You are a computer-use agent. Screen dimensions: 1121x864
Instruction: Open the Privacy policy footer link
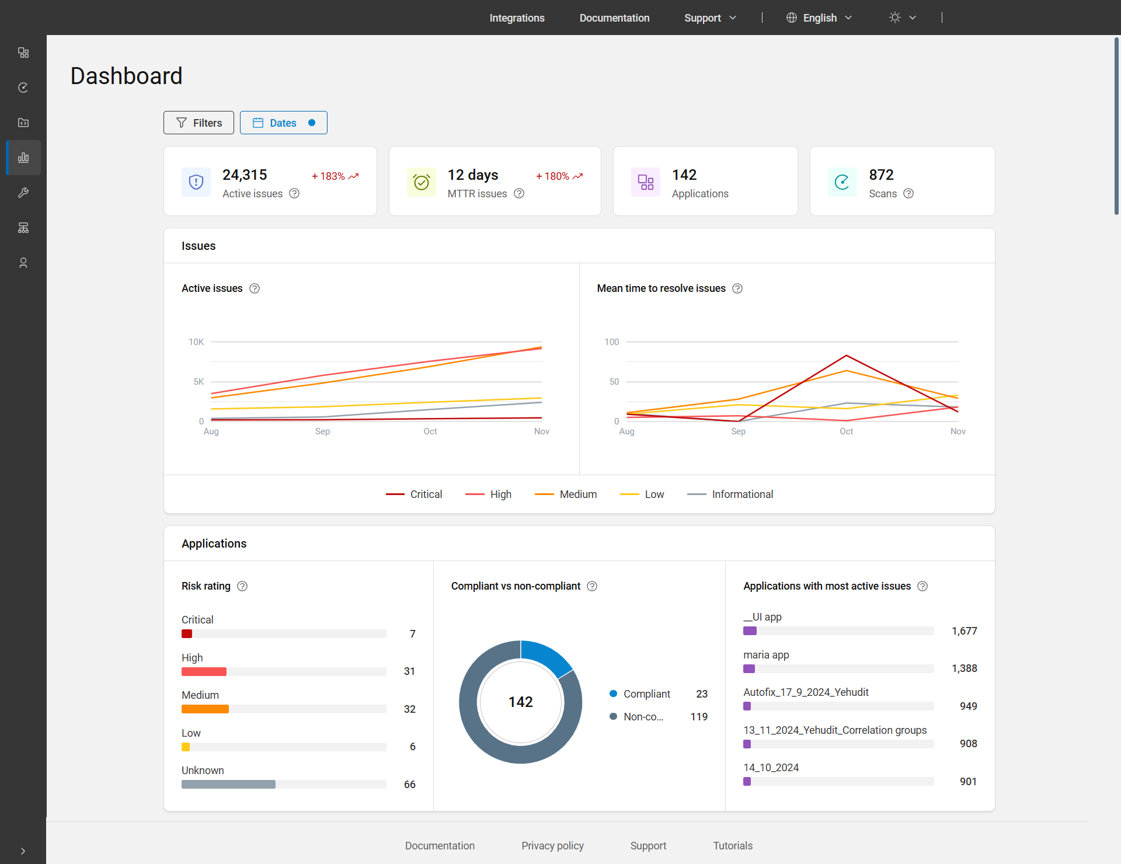point(552,846)
